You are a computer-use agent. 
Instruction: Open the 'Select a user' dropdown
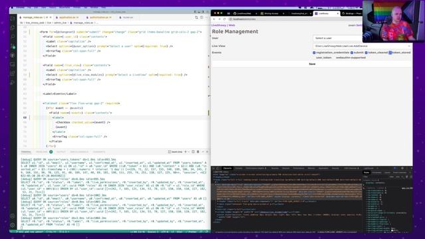[x=337, y=39]
